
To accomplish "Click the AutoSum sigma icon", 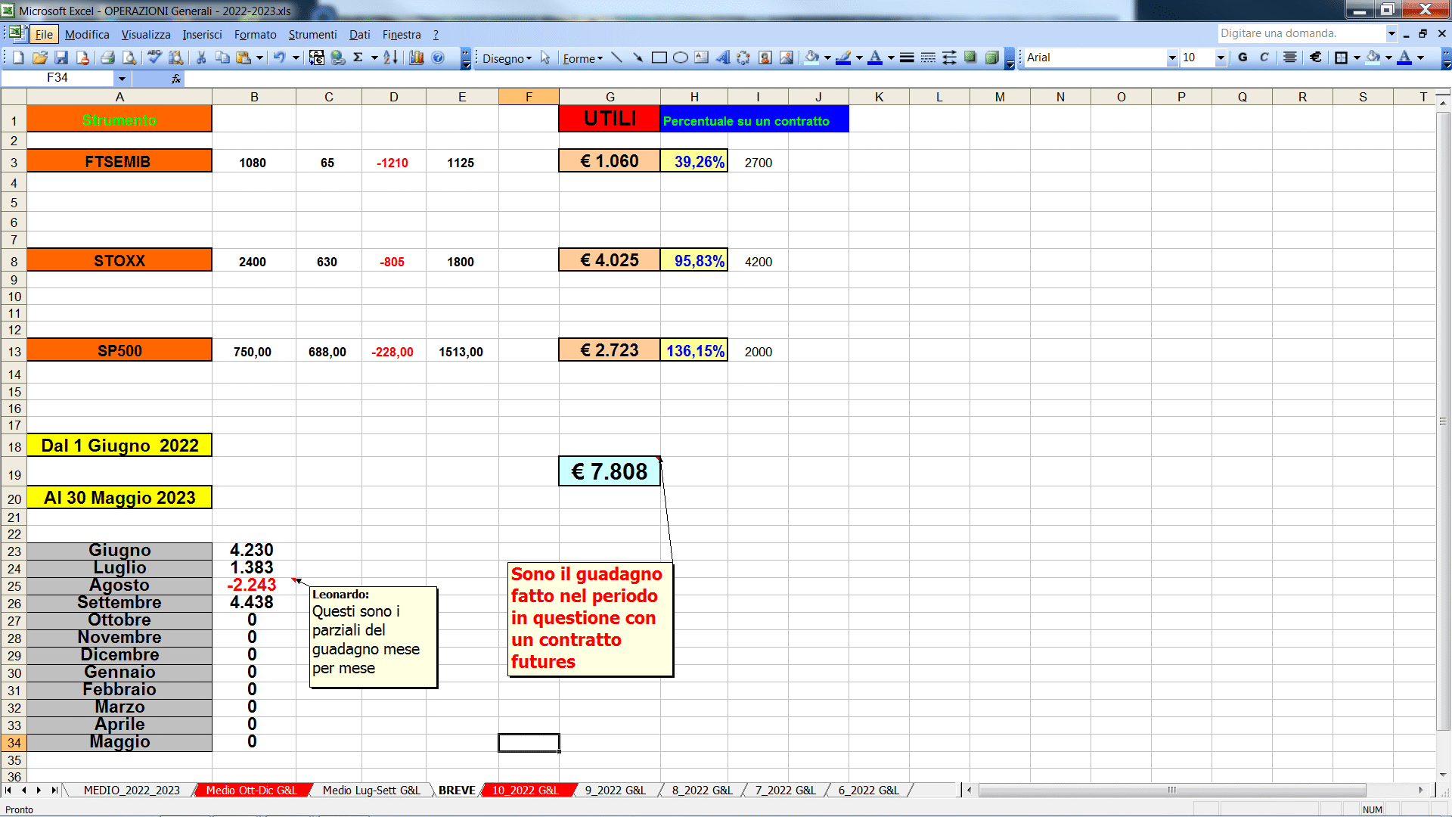I will 358,57.
